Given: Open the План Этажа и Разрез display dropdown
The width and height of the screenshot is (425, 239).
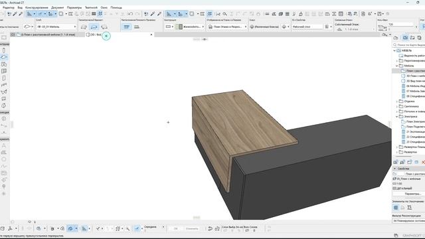Looking at the screenshot, I should point(227,27).
